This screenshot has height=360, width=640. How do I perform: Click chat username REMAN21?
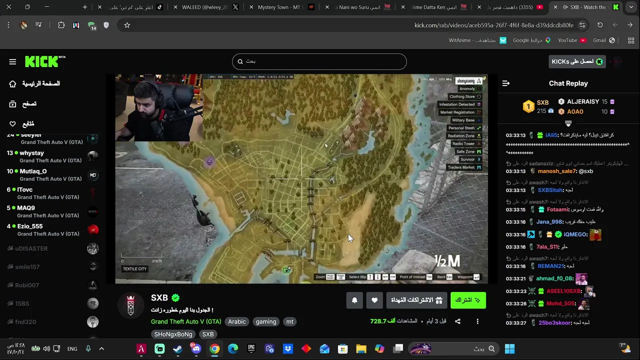tap(551, 266)
